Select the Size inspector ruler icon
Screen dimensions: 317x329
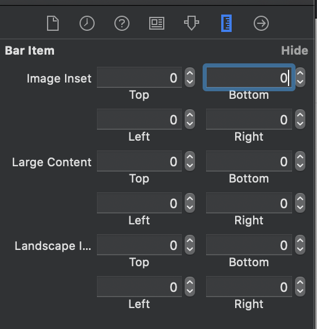click(x=226, y=23)
